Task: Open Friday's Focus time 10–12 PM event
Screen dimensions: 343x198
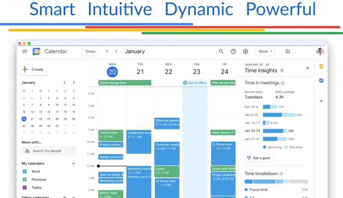Action: [x=223, y=153]
